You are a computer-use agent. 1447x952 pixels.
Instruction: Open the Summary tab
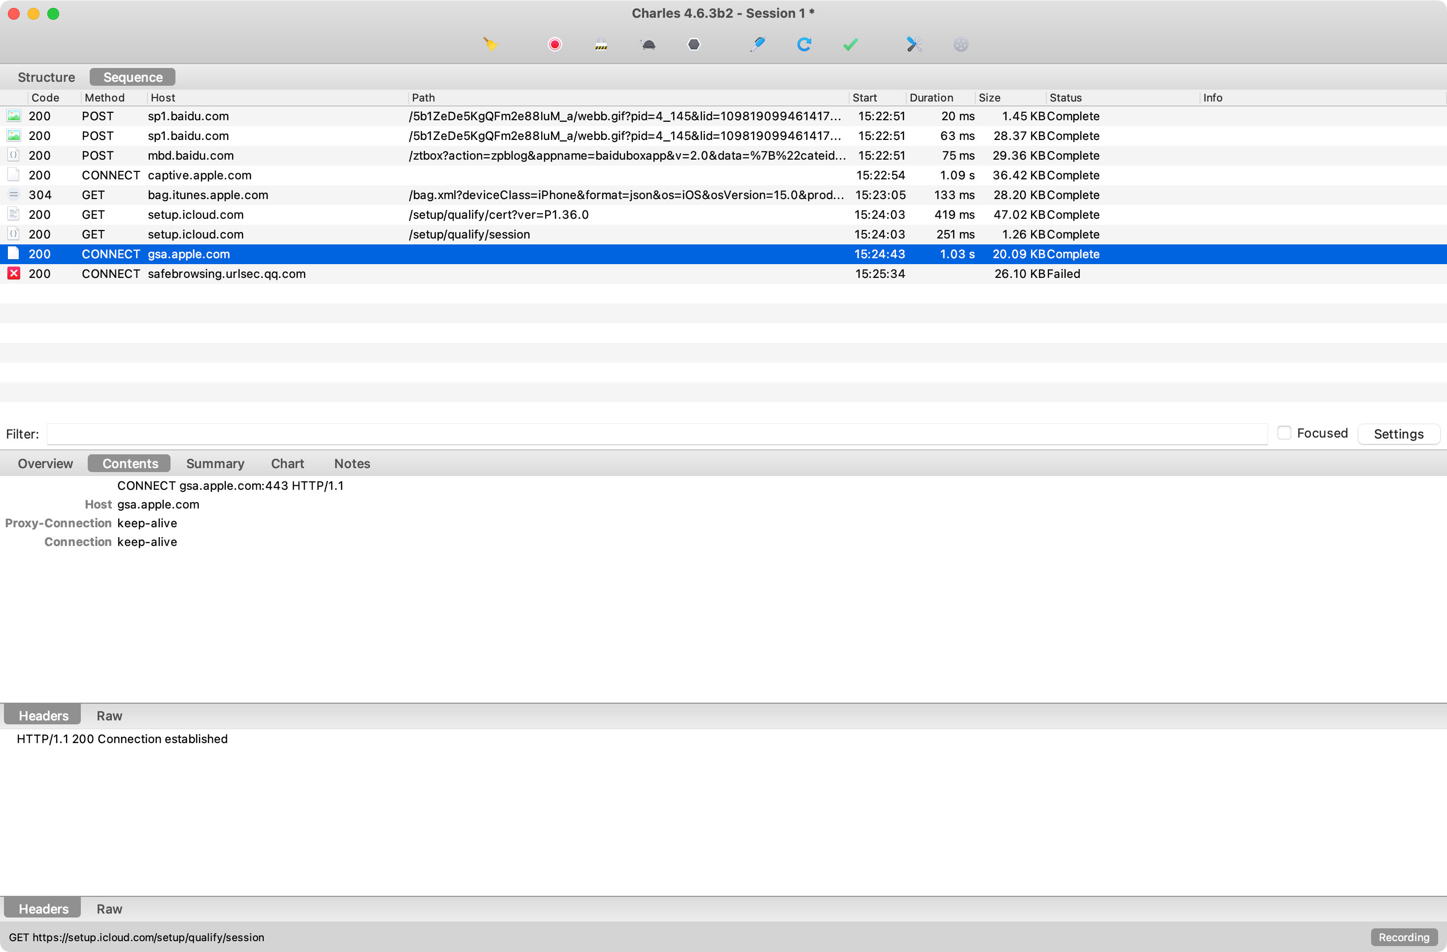pyautogui.click(x=214, y=463)
